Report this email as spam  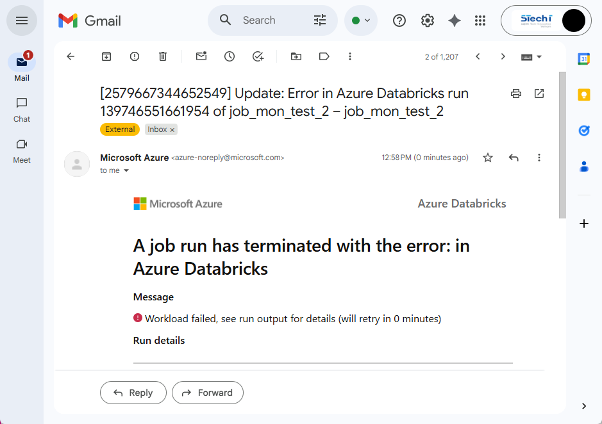click(135, 56)
